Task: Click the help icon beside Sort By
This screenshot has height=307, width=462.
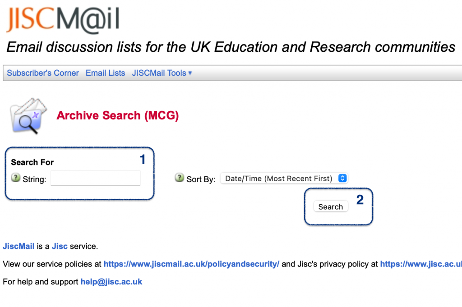Action: point(179,178)
